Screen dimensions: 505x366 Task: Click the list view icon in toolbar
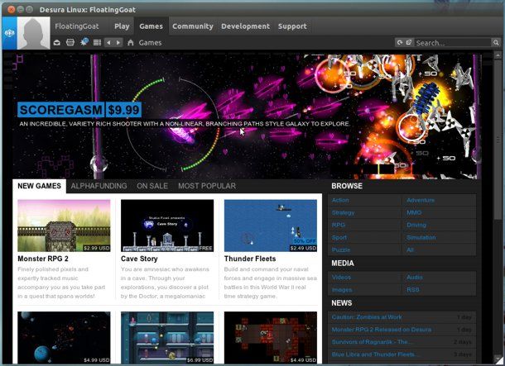click(97, 42)
